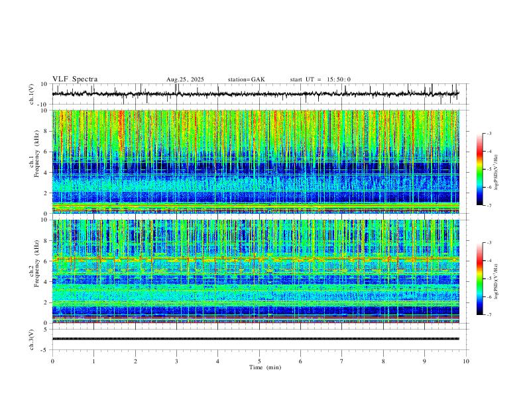Click the dark blue 4–5 kHz band in ch.1 spectrogram

click(255, 167)
